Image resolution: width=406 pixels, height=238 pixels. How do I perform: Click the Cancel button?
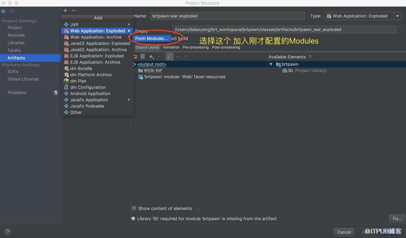pos(344,232)
